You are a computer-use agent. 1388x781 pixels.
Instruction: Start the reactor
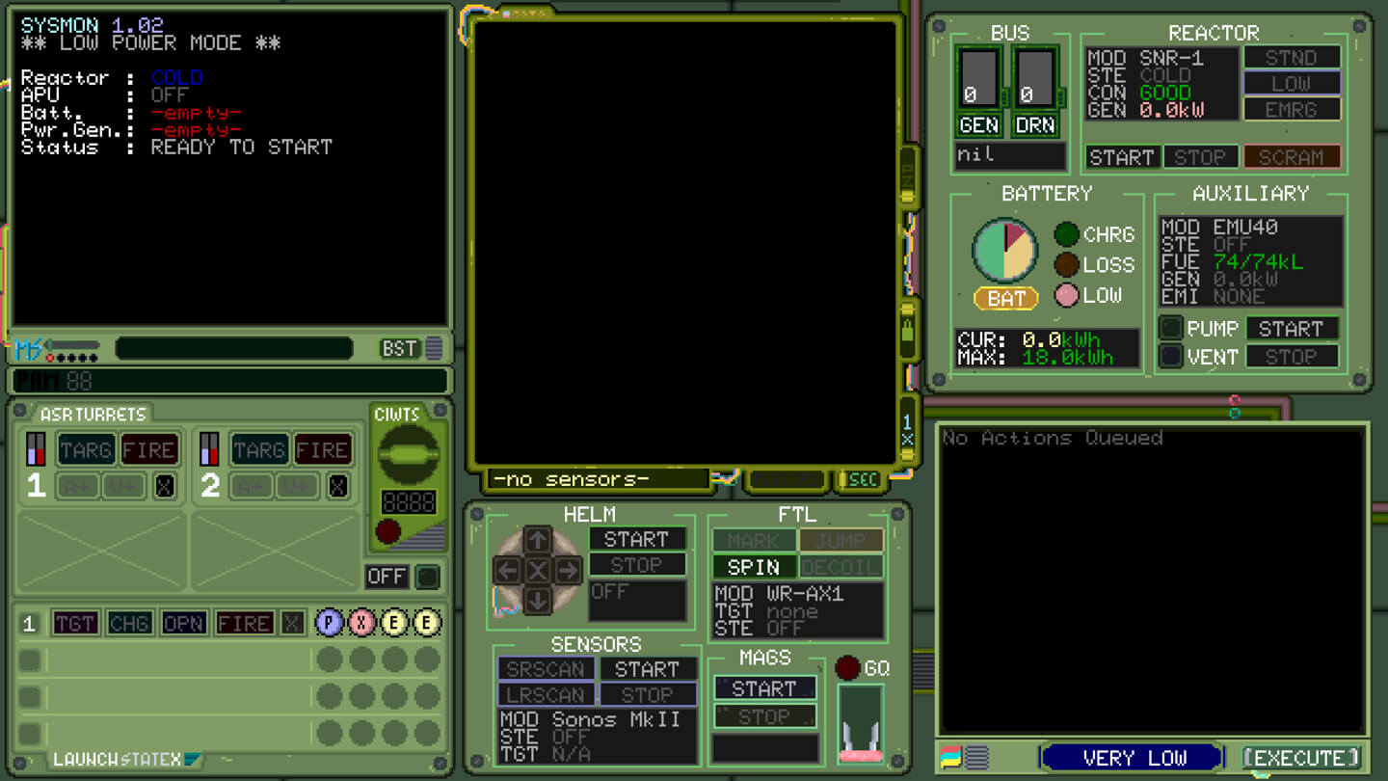point(1122,157)
